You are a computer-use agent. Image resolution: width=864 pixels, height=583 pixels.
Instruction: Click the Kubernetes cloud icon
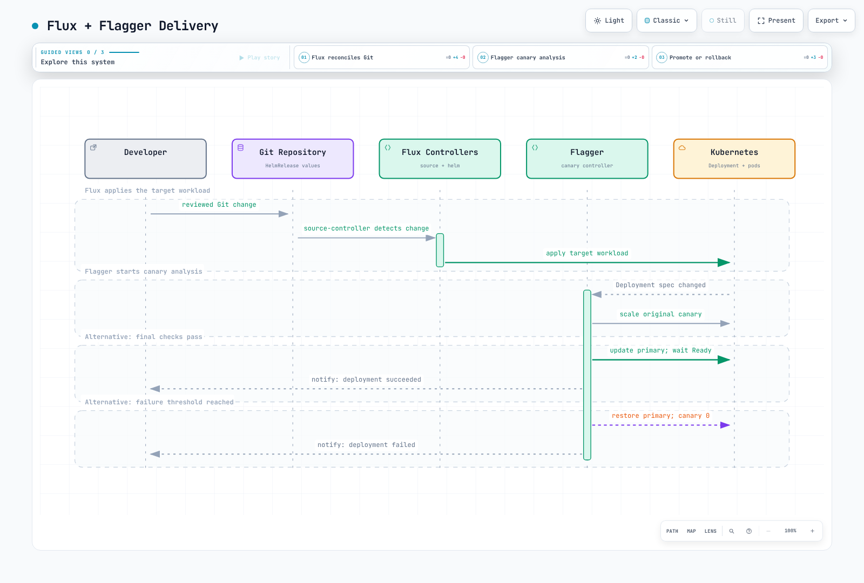click(x=682, y=147)
